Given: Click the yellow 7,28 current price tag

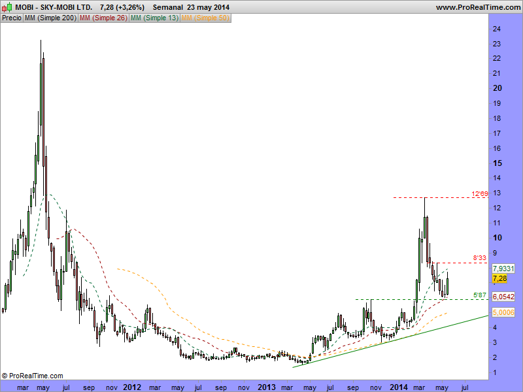Looking at the screenshot, I should click(x=499, y=278).
